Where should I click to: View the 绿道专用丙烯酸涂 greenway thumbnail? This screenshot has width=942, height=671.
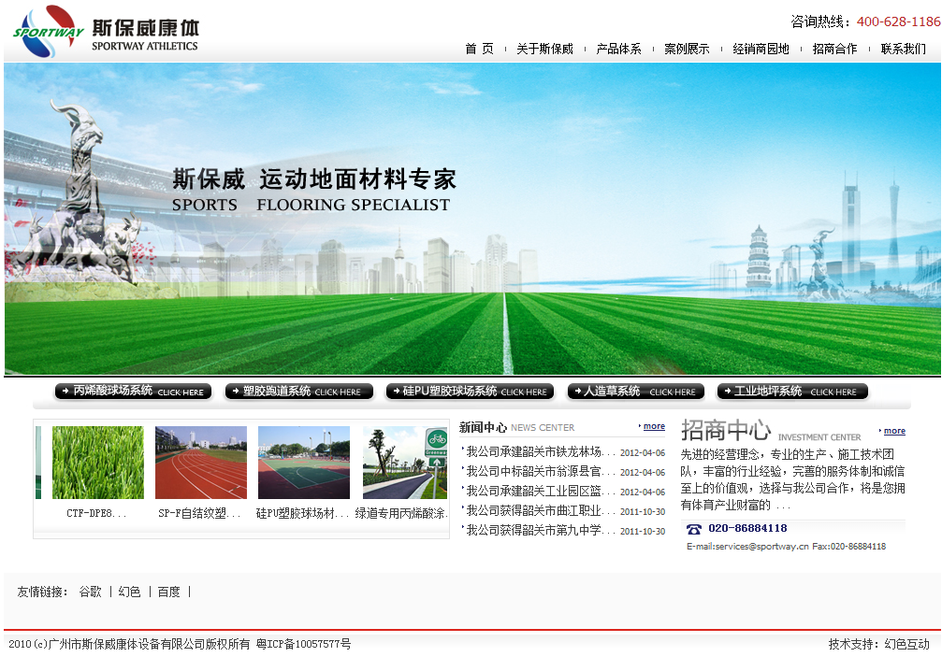click(405, 463)
